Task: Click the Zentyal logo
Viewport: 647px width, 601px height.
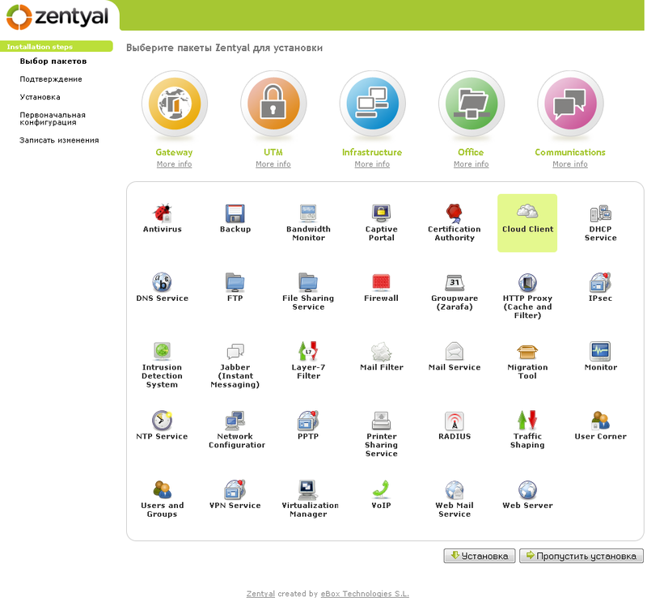Action: (x=57, y=17)
